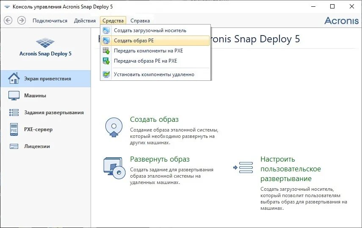The image size is (362, 228).
Task: Select Установить компоненты удаленно
Action: click(x=155, y=74)
